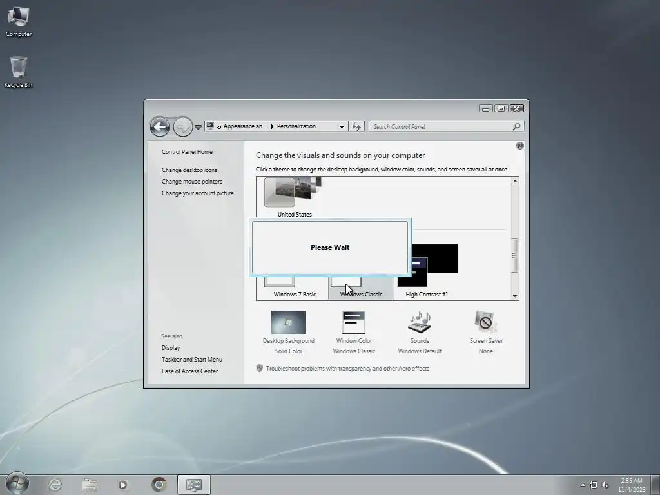
Task: Open the Computer desktop icon
Action: coord(18,22)
